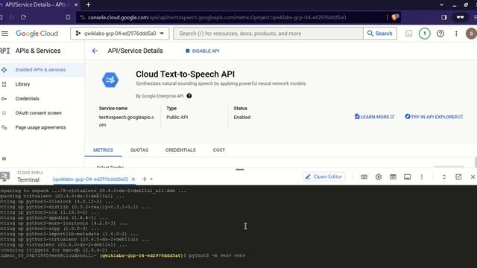Click the help icon next to Google Enterprise API
This screenshot has width=477, height=268.
[189, 96]
